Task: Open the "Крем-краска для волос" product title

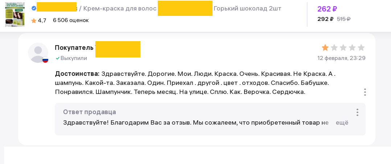Action: pos(120,8)
